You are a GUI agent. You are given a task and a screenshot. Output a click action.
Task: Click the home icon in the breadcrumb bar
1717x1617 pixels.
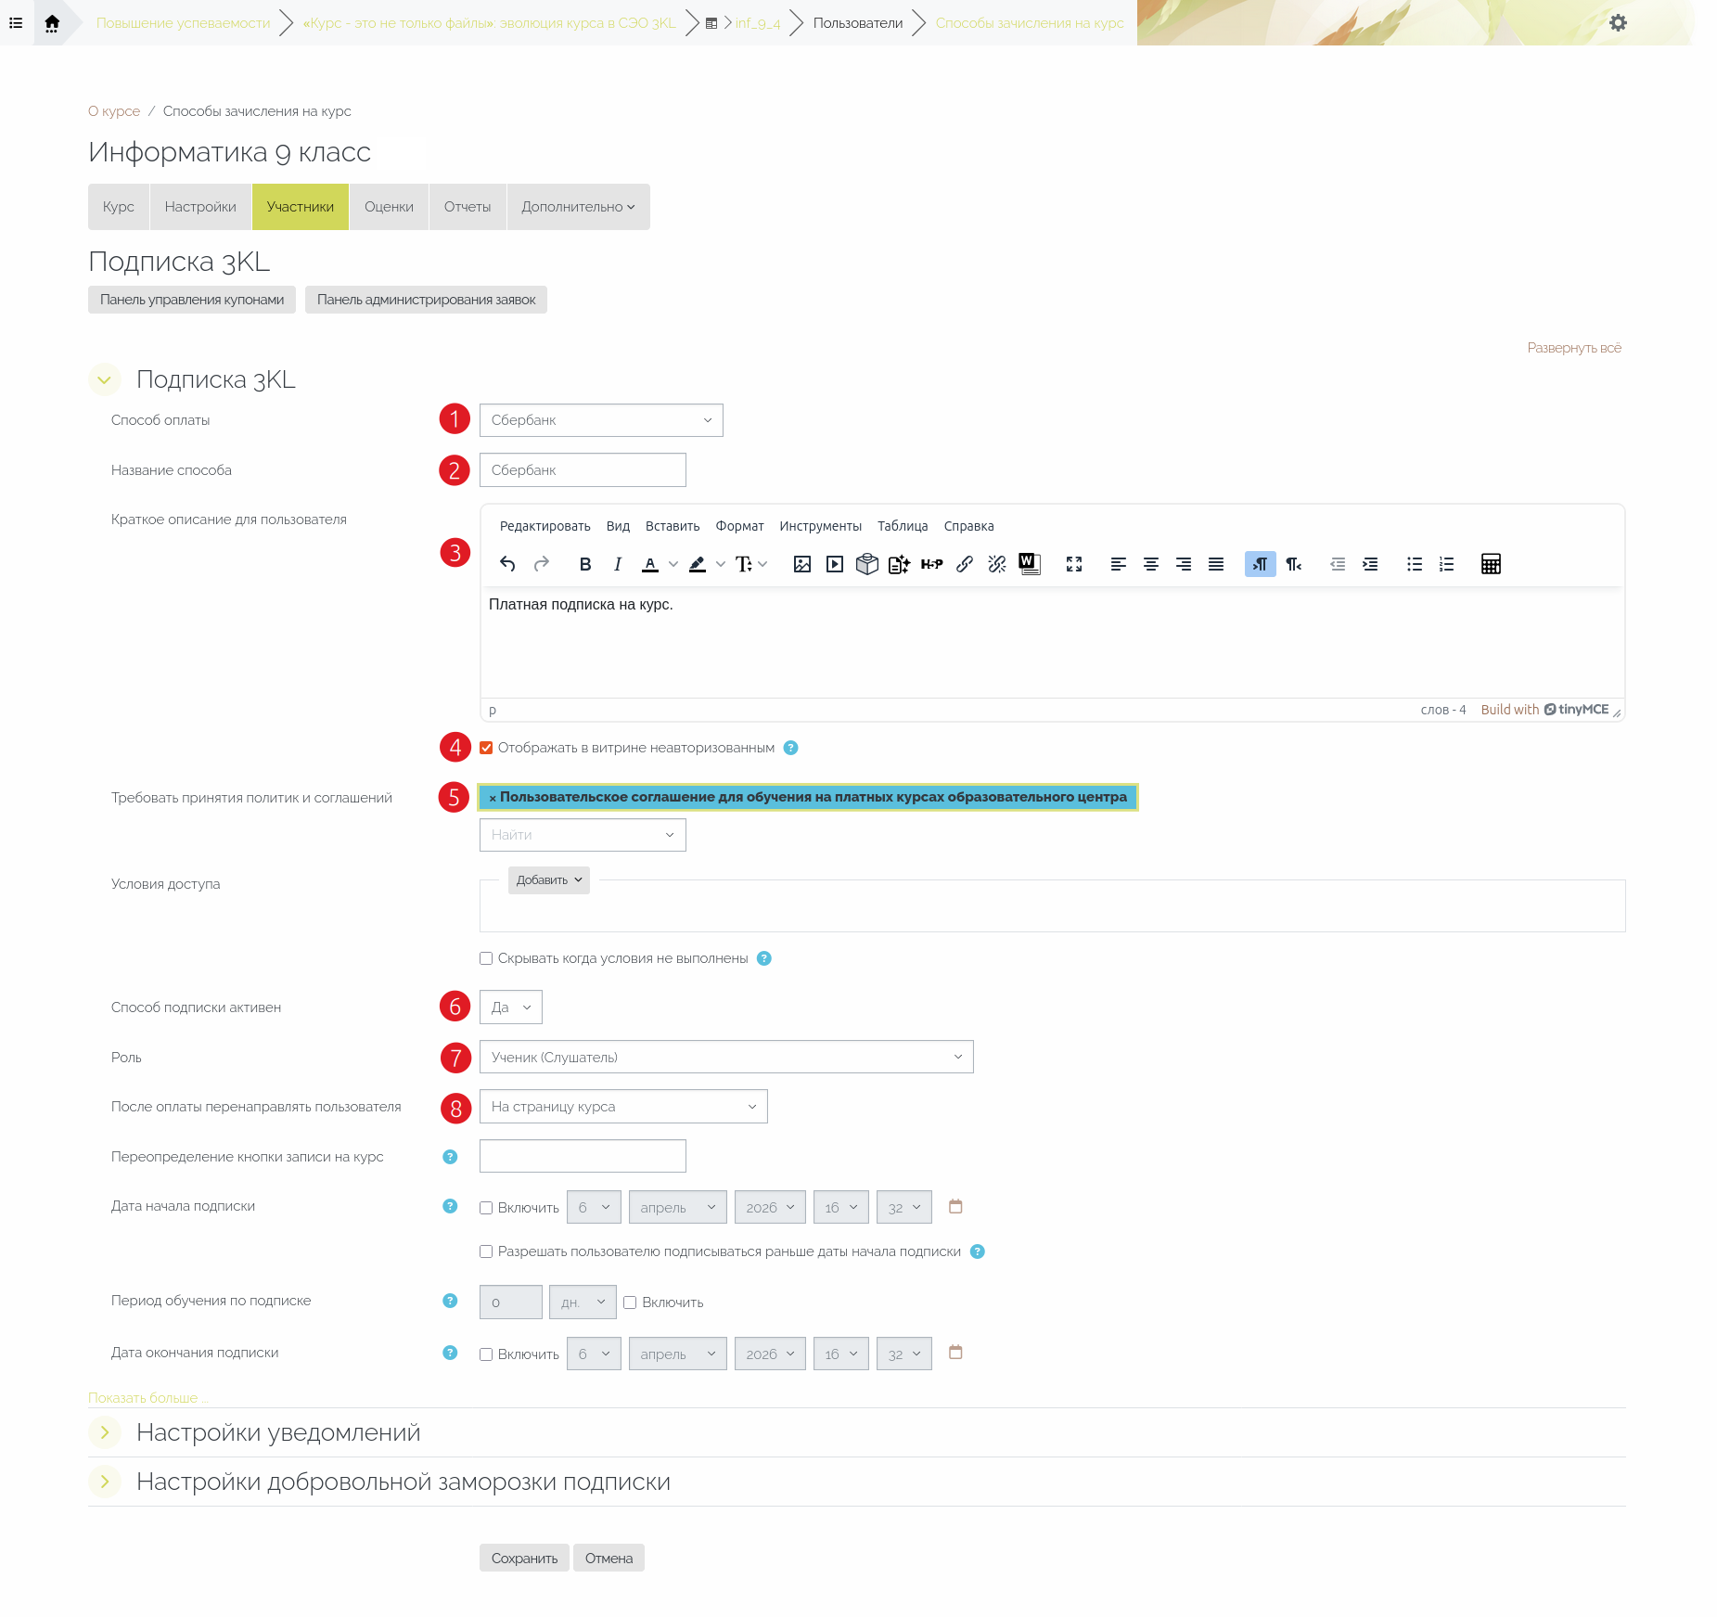52,23
